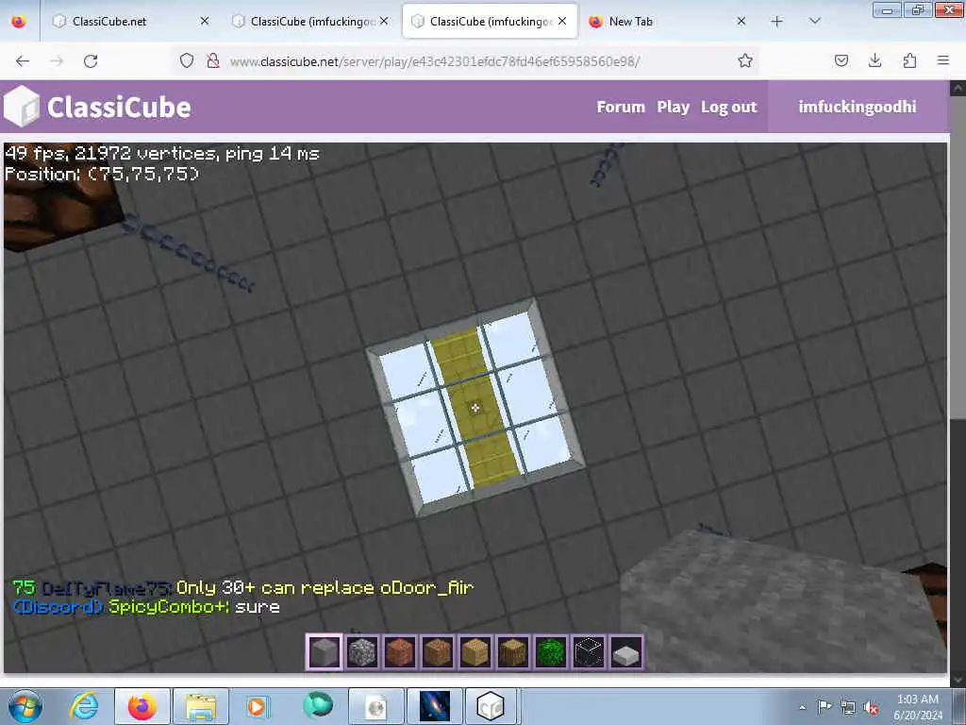Click the muted volume tray icon
Screen dimensions: 966x725
click(x=871, y=708)
